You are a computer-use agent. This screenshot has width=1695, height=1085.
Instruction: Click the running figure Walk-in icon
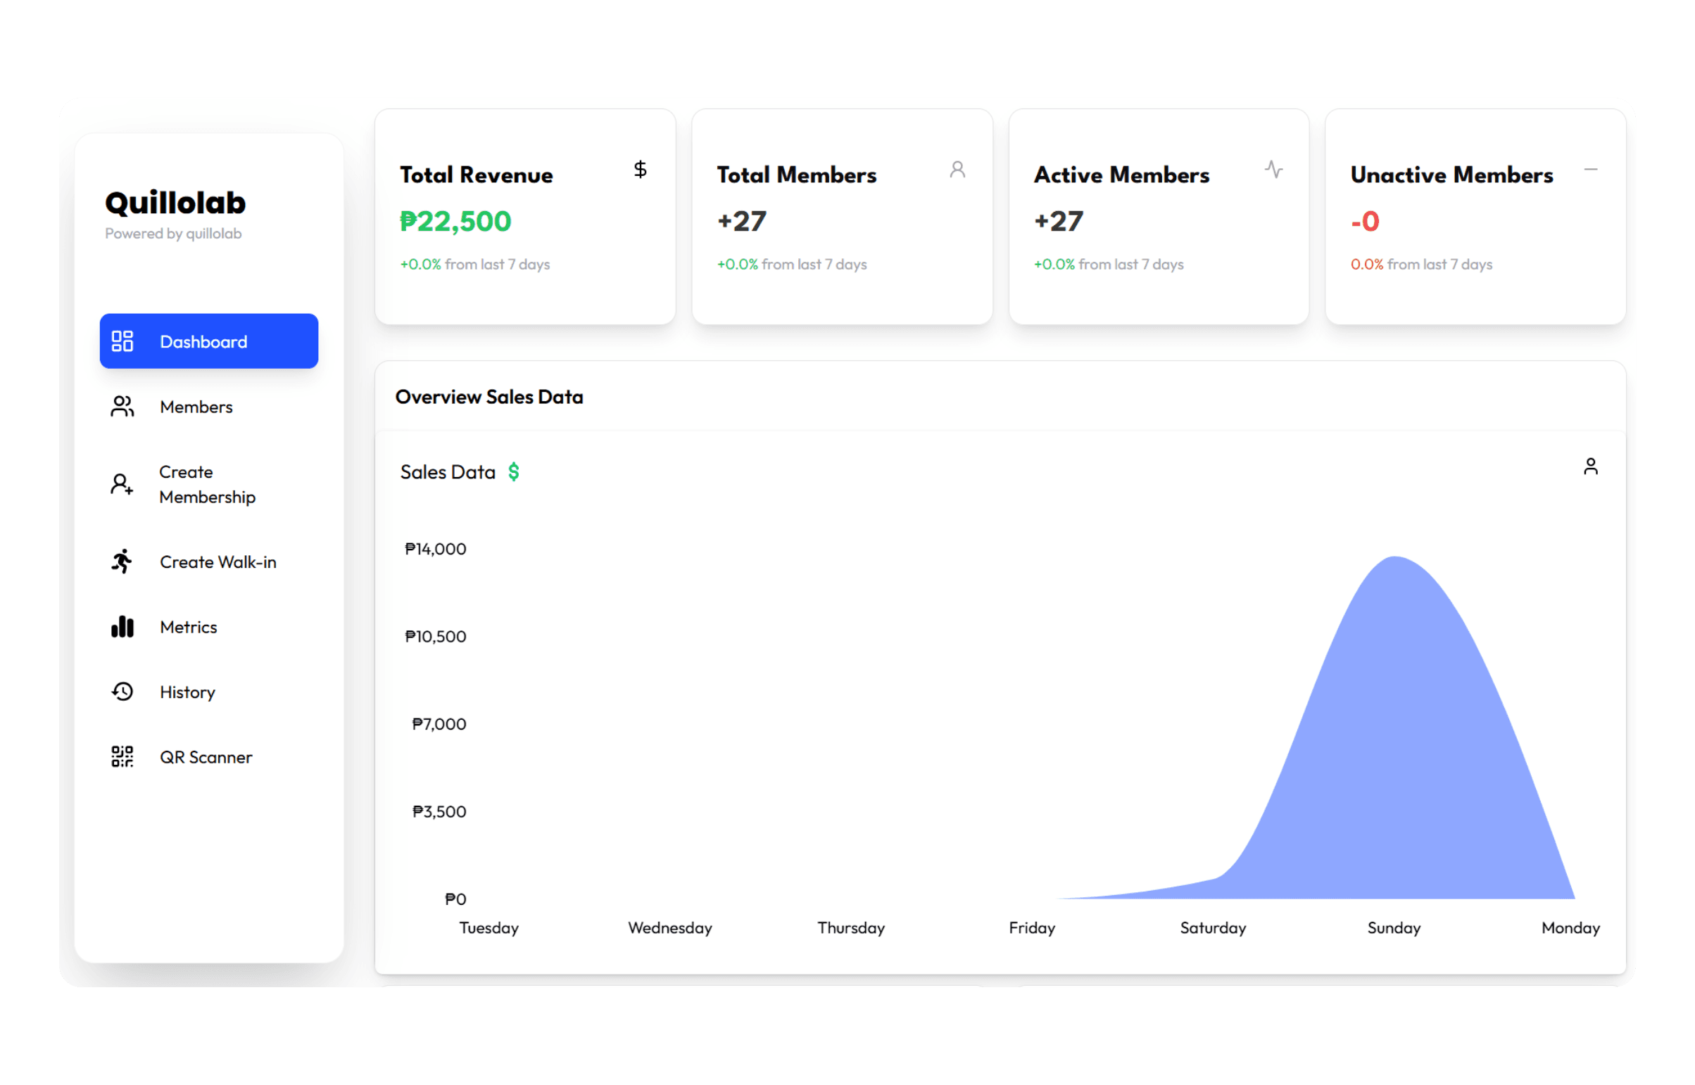point(122,561)
